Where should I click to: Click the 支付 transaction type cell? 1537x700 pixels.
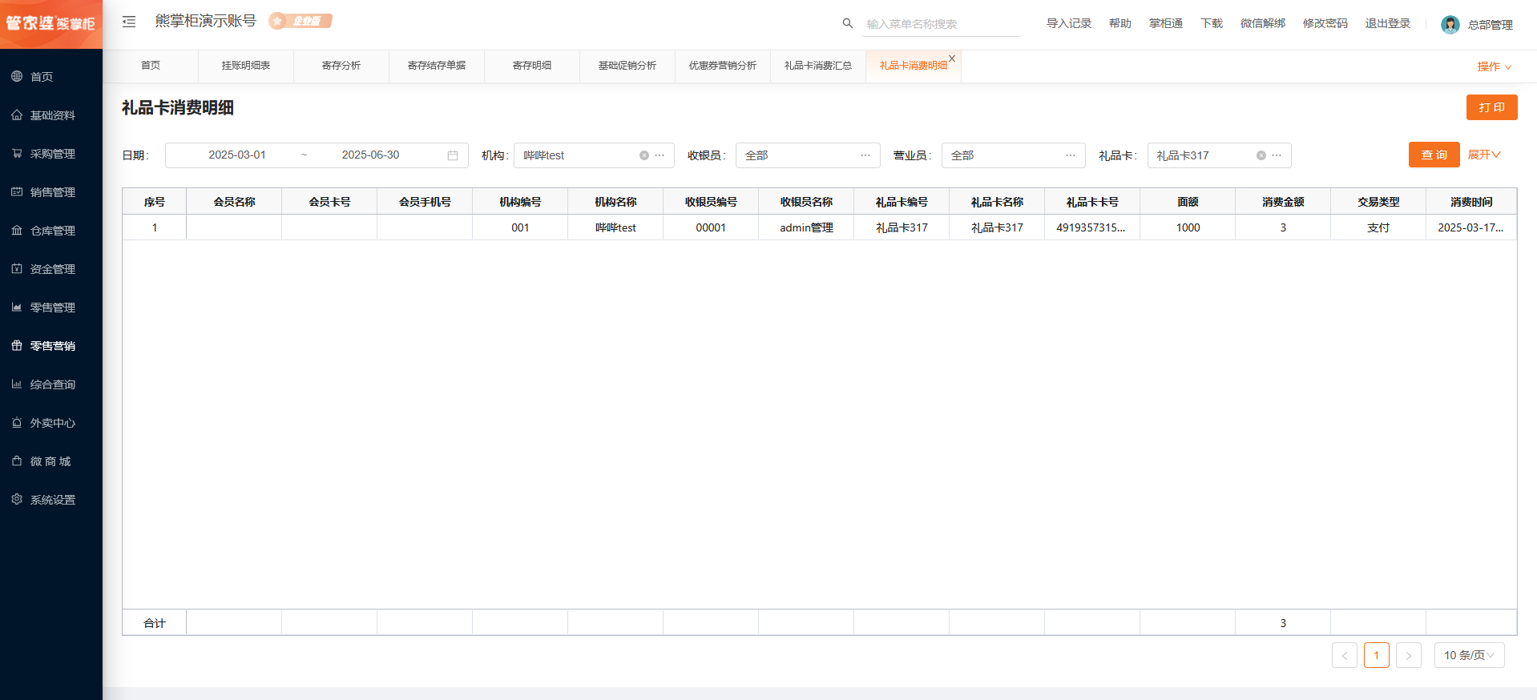pos(1378,227)
